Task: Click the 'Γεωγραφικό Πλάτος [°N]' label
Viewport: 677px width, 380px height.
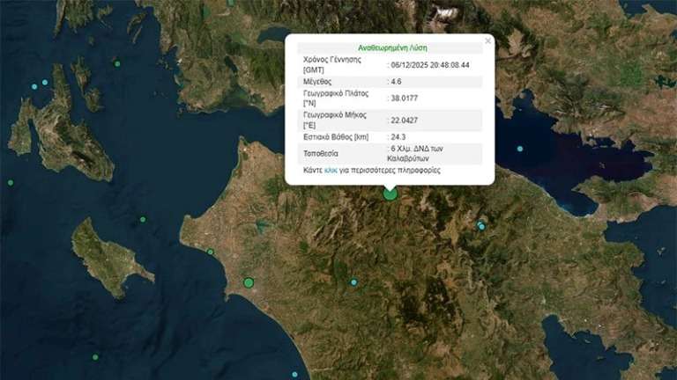Action: 336,99
